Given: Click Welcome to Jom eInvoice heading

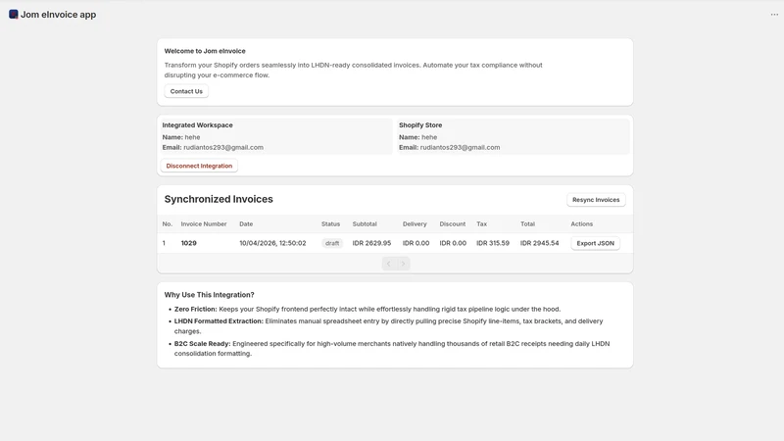Looking at the screenshot, I should 205,51.
